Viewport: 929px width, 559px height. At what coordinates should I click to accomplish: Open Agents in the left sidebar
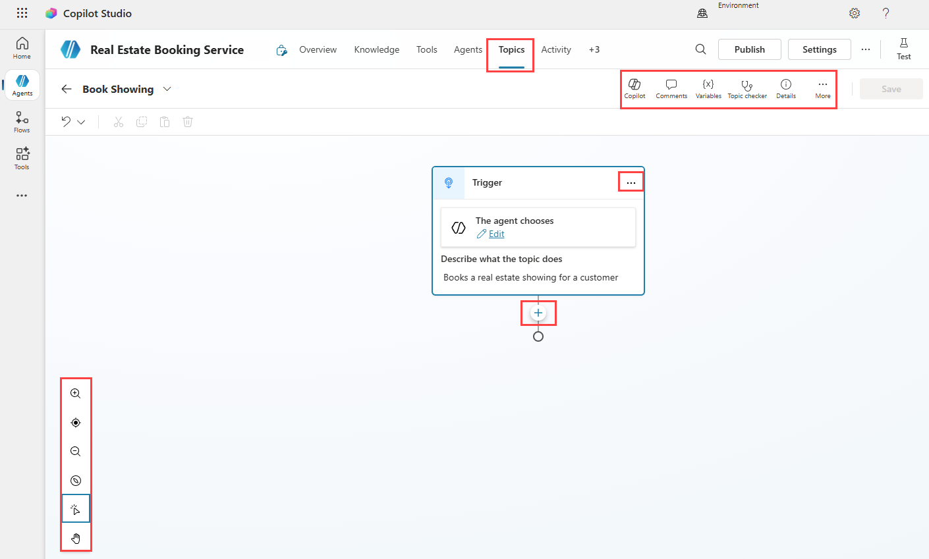pos(22,85)
